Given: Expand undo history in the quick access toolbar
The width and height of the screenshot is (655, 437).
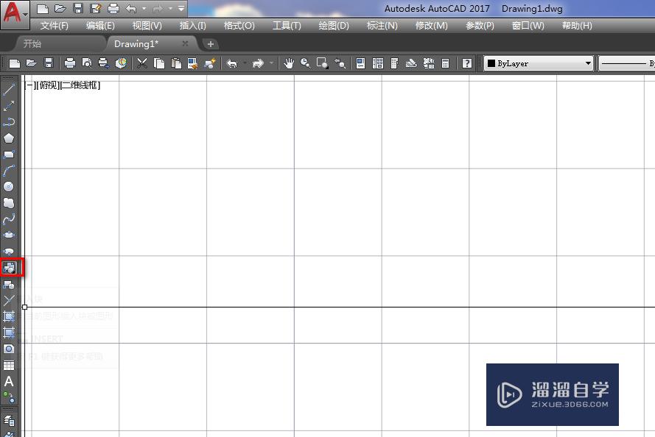Looking at the screenshot, I should click(x=144, y=8).
